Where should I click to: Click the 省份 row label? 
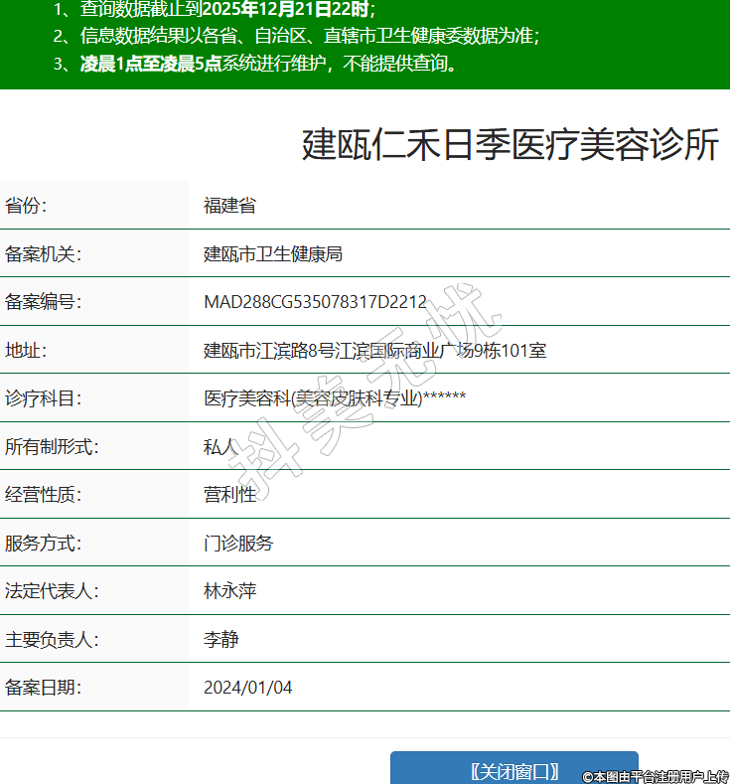coord(26,206)
